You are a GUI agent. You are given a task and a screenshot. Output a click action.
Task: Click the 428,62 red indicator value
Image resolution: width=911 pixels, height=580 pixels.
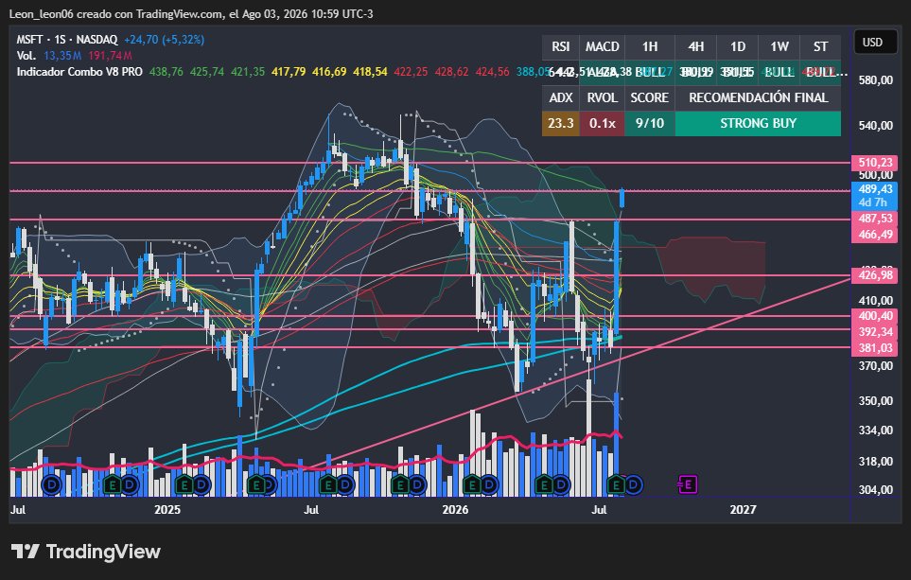click(451, 72)
